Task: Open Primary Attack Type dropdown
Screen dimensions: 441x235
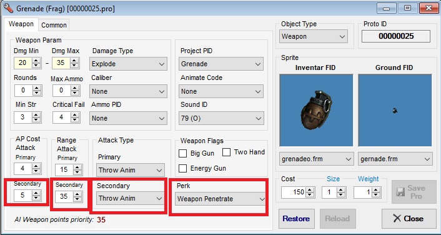Action: (131, 170)
